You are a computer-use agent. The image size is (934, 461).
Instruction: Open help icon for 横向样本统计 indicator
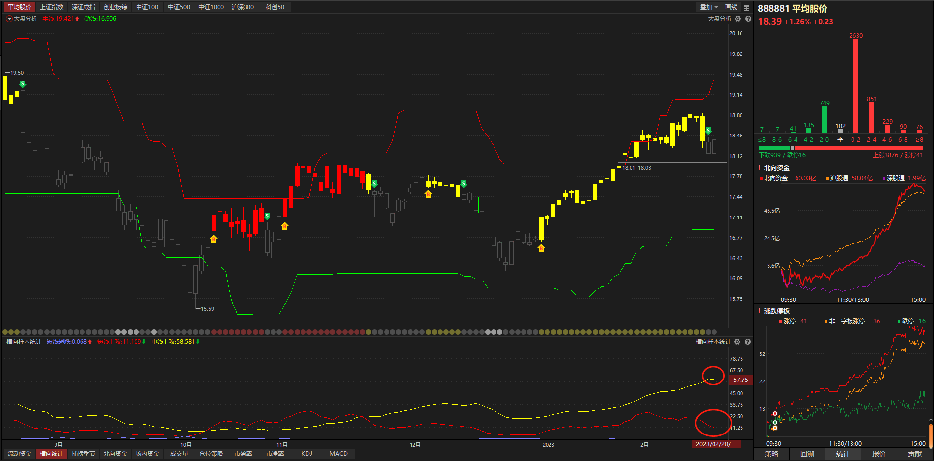pyautogui.click(x=748, y=342)
